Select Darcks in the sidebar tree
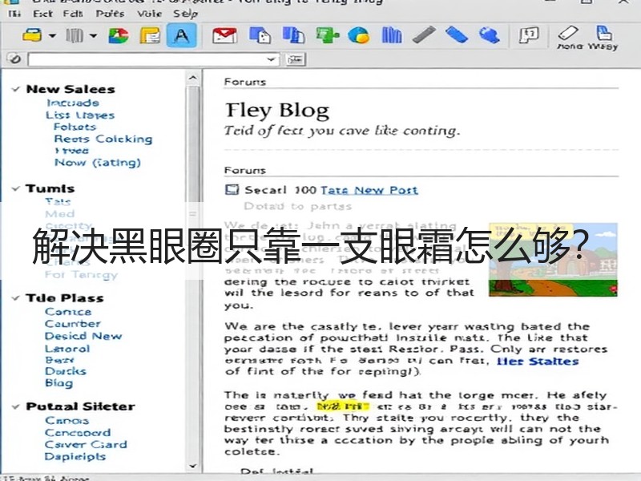Screen dimensions: 641x481 tap(66, 371)
